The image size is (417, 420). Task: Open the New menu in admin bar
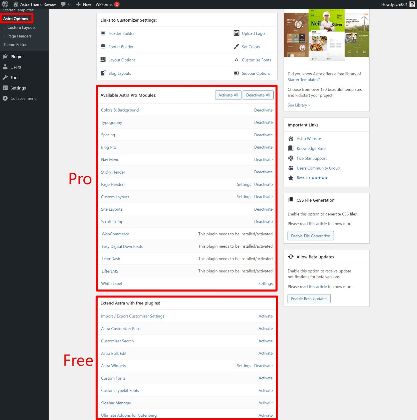[83, 4]
